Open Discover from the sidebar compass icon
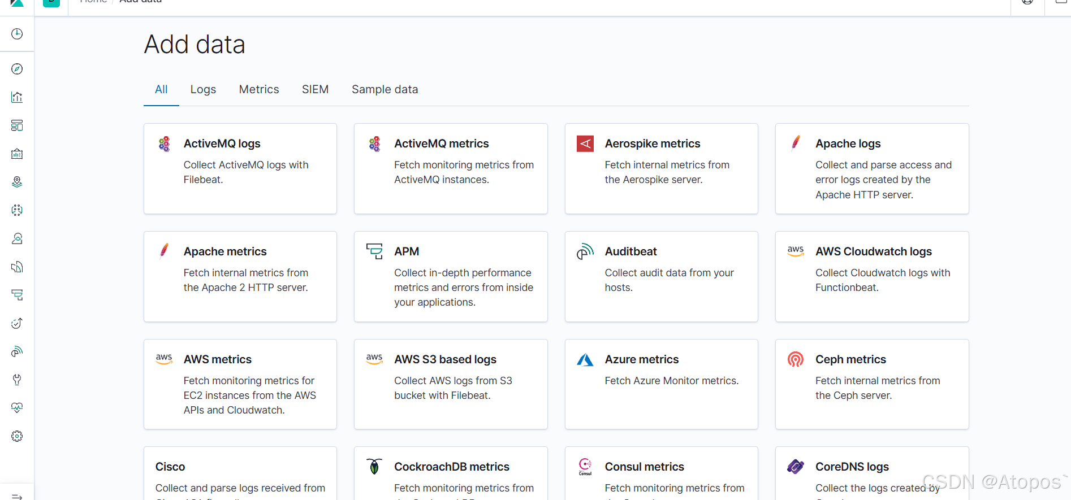 click(17, 69)
